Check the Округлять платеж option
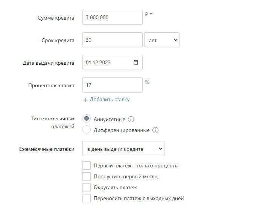Image resolution: width=280 pixels, height=208 pixels. pyautogui.click(x=87, y=187)
